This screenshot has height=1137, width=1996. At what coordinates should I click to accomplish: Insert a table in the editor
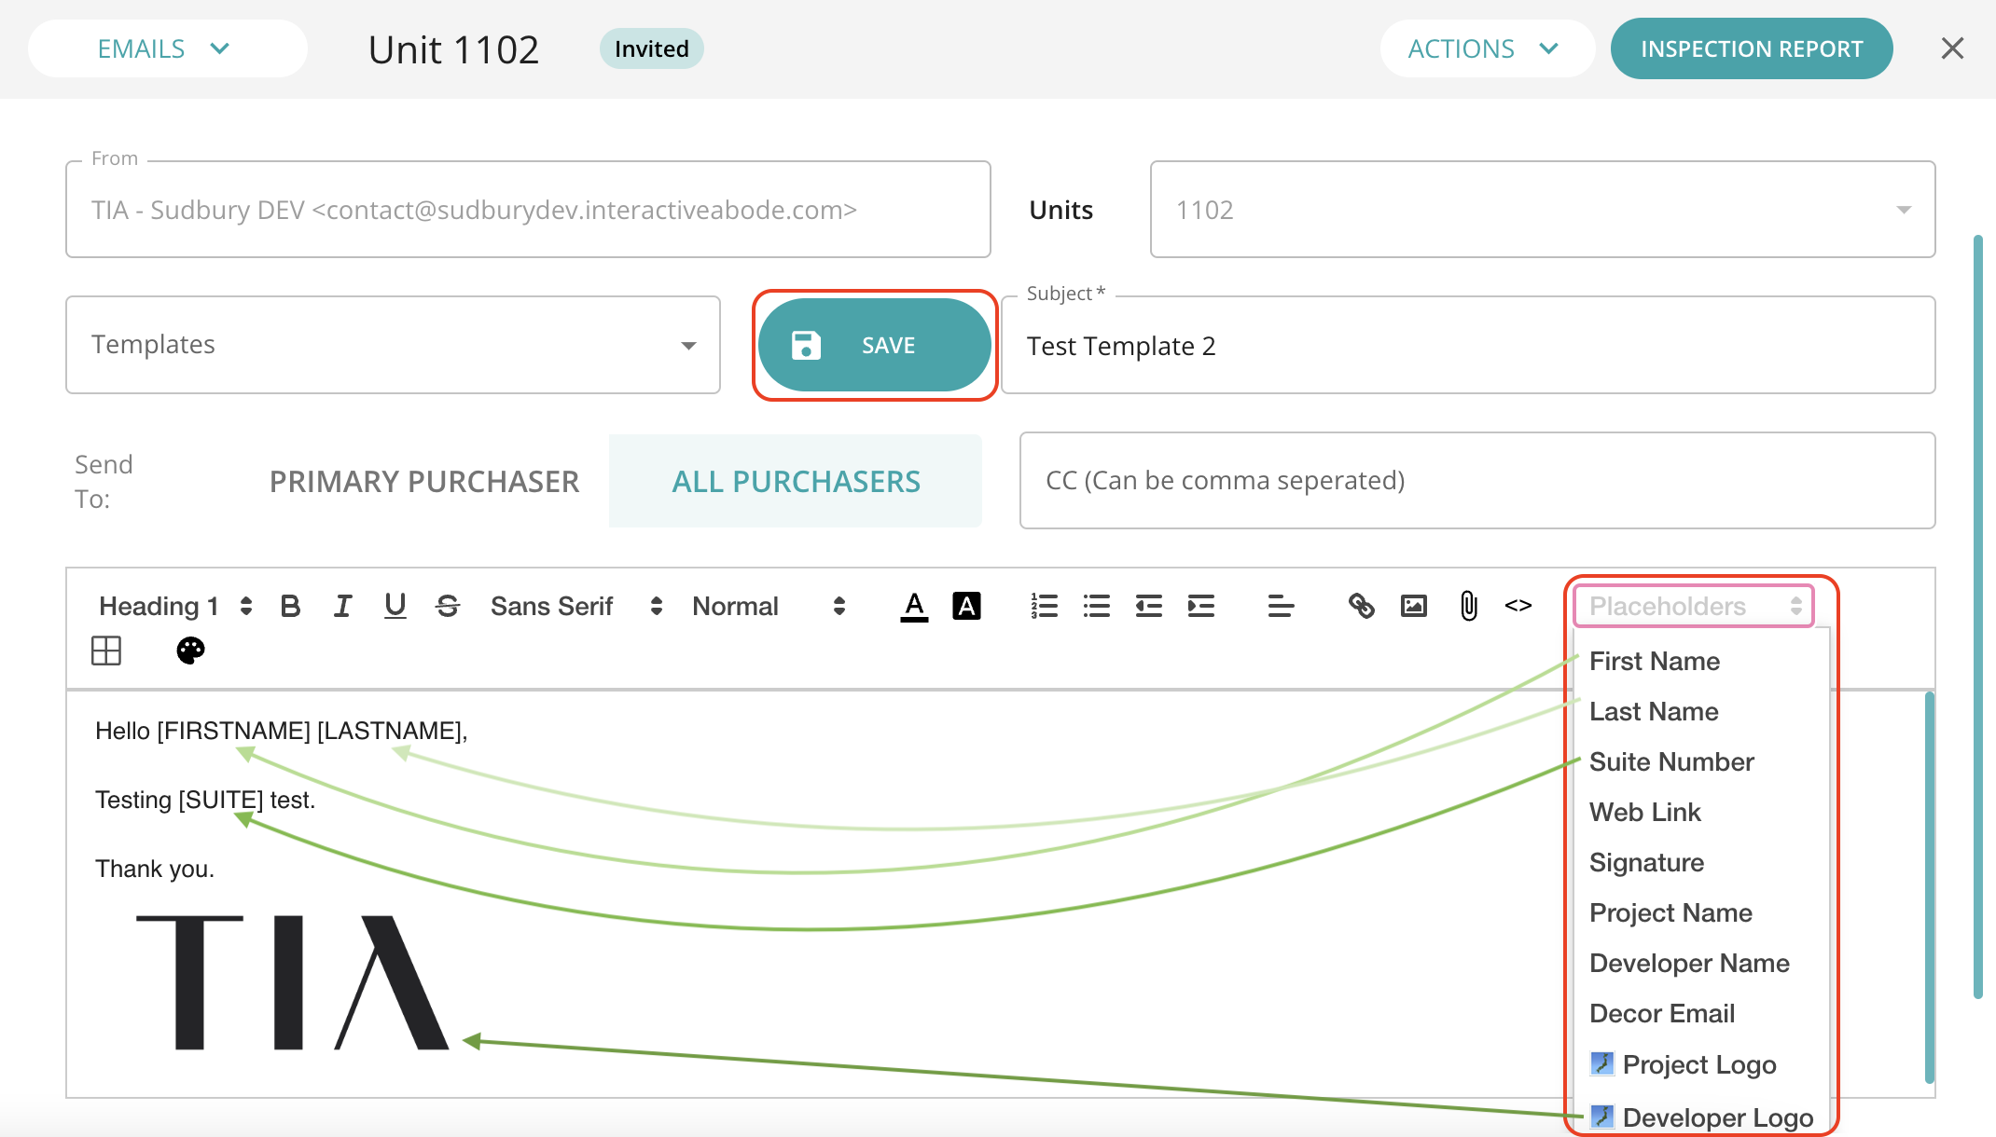click(106, 651)
